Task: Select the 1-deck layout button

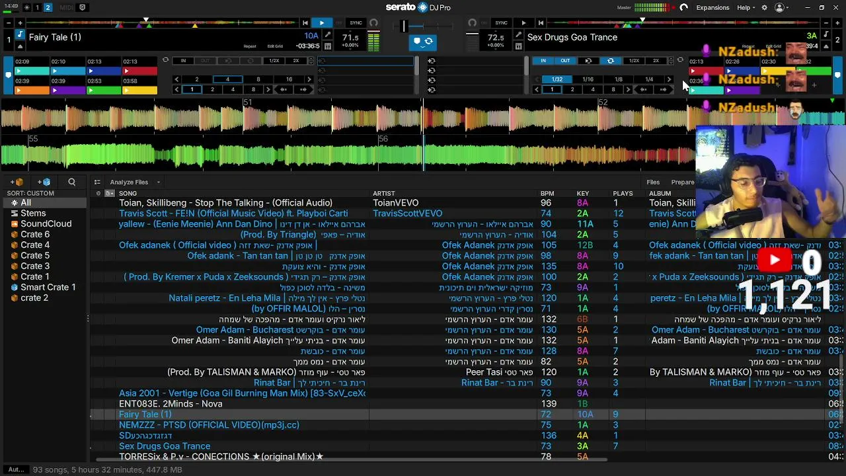Action: [37, 7]
